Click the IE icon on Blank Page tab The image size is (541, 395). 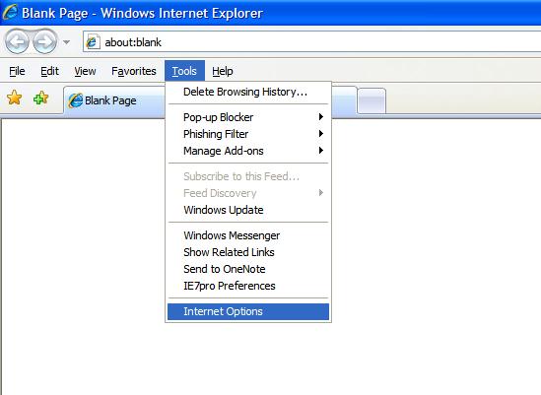[76, 100]
